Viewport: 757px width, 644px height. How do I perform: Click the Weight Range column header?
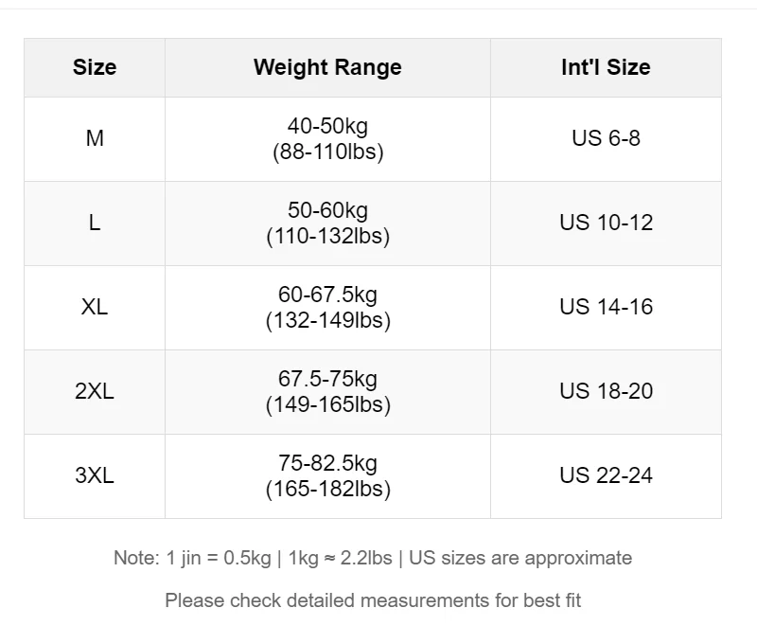(x=327, y=67)
